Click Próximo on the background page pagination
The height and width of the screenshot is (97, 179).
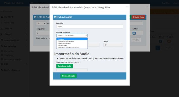(169, 48)
